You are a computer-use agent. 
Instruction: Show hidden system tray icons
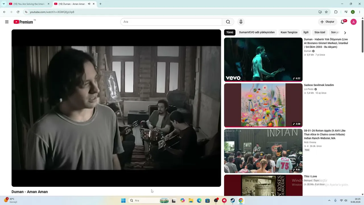pos(329,200)
